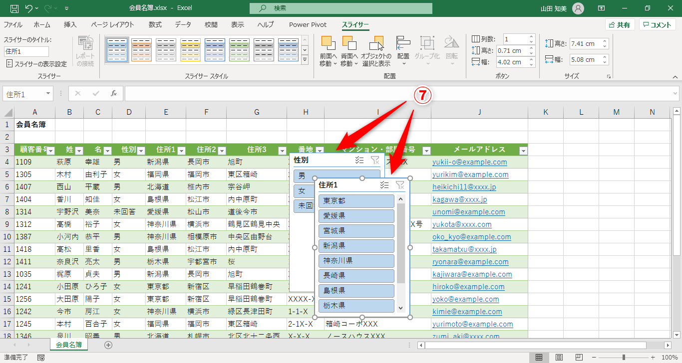682x363 pixels.
Task: Switch to the Power Pivot ribbon tab
Action: [308, 24]
